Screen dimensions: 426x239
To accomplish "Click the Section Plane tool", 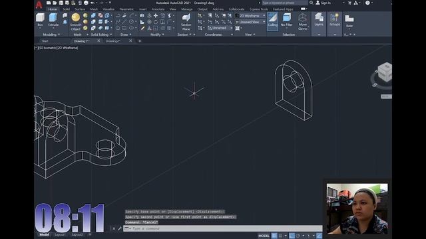I will (186, 22).
